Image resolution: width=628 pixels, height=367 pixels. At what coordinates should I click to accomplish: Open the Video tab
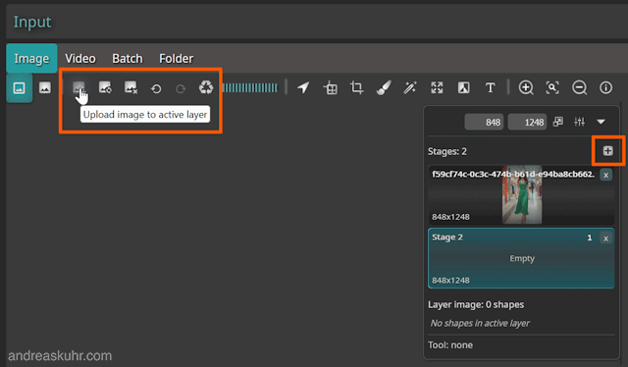(x=80, y=59)
